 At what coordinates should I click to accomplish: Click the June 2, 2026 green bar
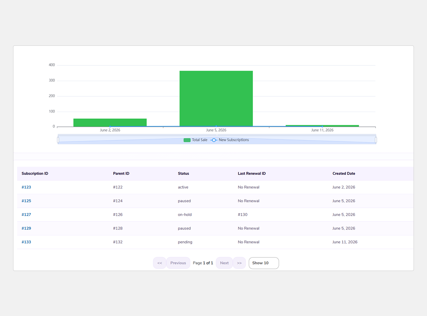pos(110,122)
